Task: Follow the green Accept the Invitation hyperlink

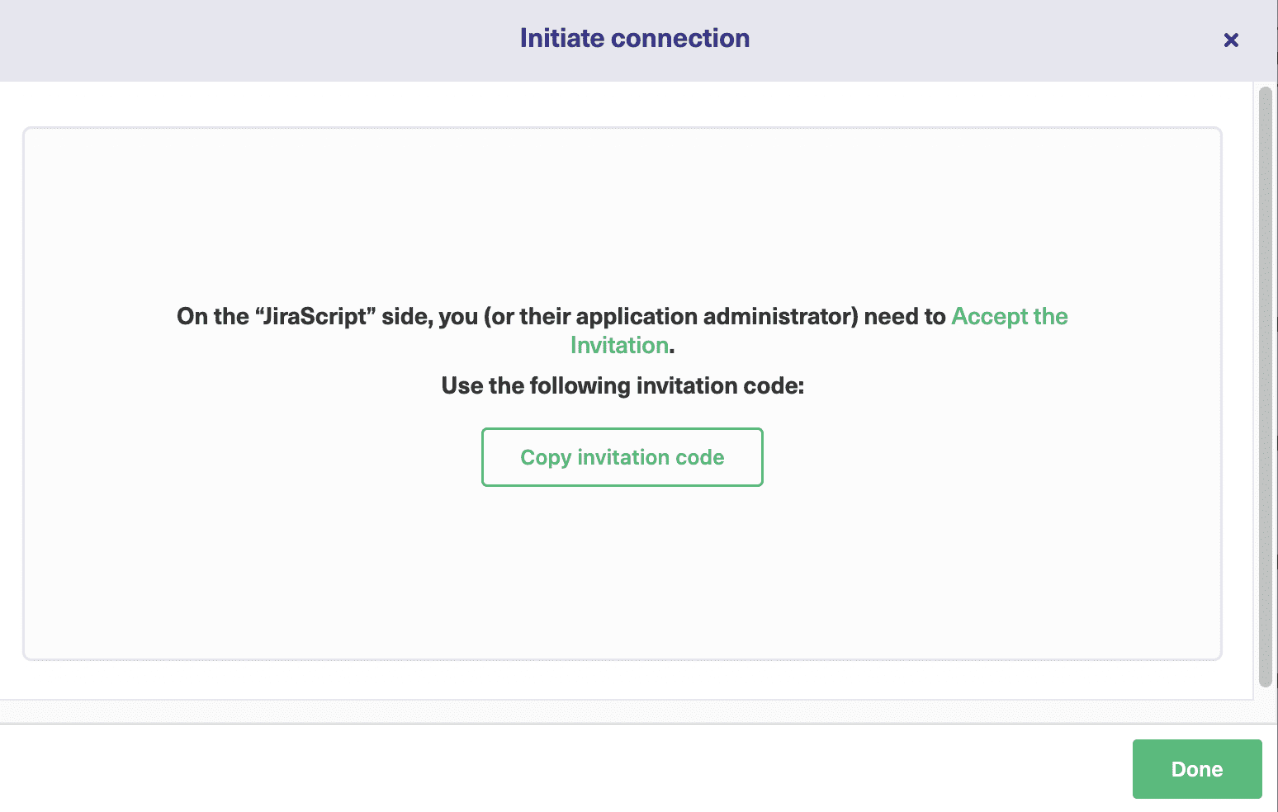Action: tap(1009, 316)
